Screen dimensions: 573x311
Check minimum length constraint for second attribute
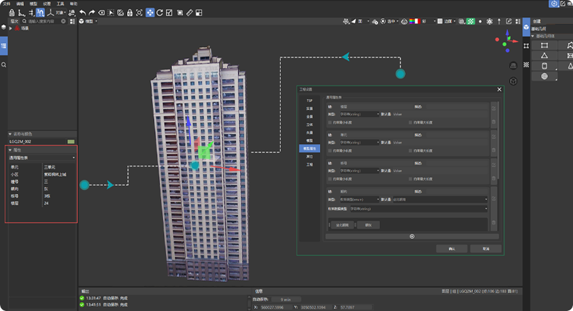[x=330, y=151]
